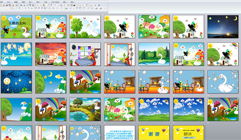241x140 pixels.
Task: Toggle Underline formatting
Action: click(x=25, y=8)
